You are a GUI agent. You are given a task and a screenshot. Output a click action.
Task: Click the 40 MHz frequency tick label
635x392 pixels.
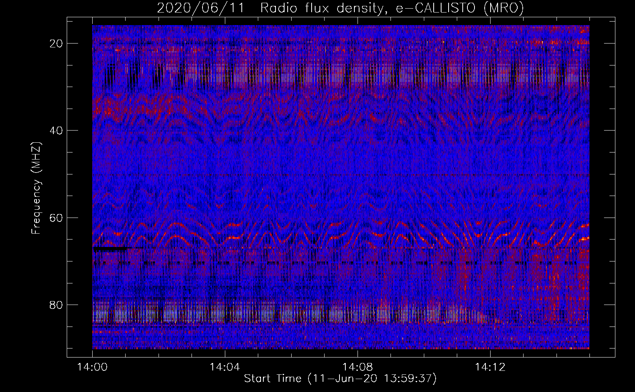57,131
